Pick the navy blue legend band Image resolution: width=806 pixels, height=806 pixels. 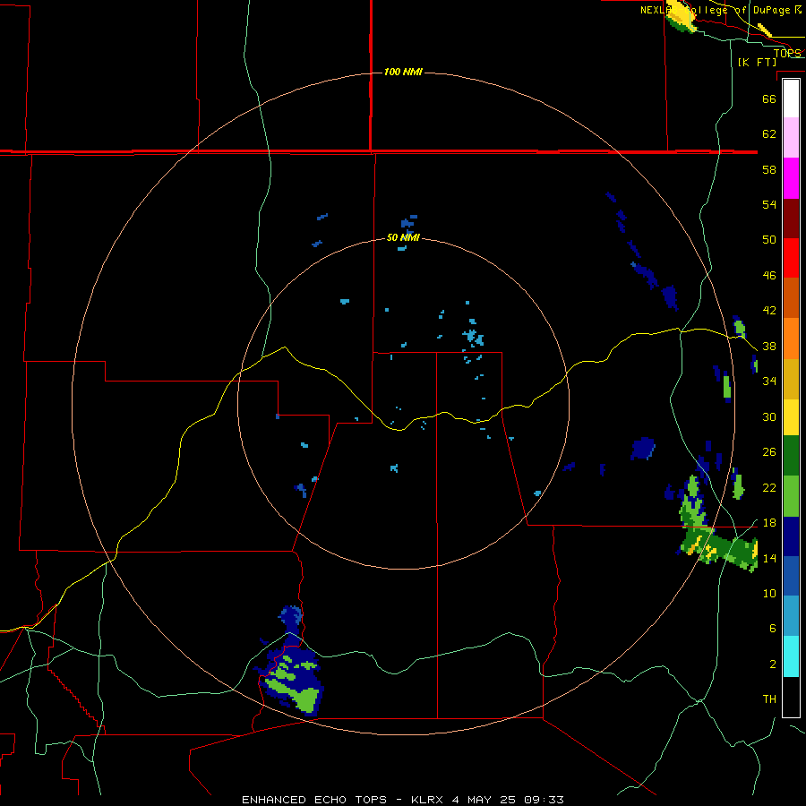[x=791, y=536]
